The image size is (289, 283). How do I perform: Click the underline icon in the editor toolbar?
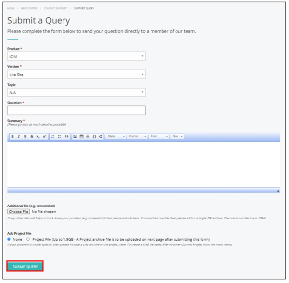click(25, 137)
